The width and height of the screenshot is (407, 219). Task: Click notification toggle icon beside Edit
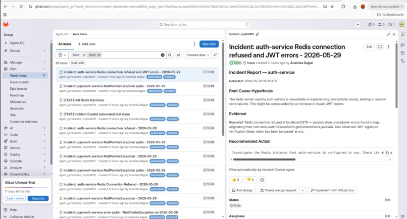(x=380, y=47)
